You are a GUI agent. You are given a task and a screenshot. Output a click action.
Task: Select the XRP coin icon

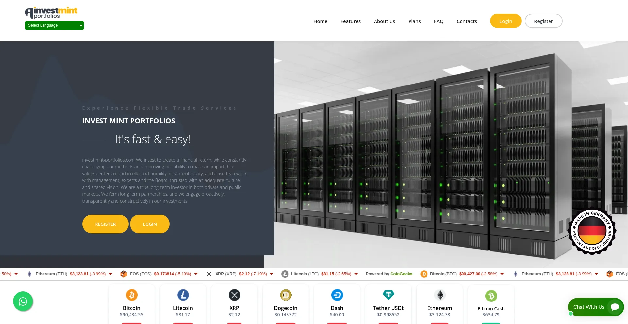pos(234,295)
